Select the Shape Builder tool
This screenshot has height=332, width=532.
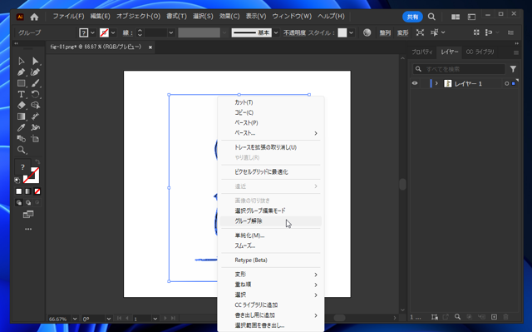pos(35,105)
